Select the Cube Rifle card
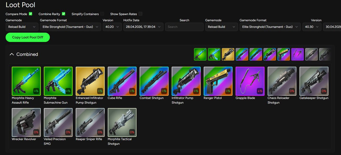This screenshot has height=155, width=341. [122, 81]
